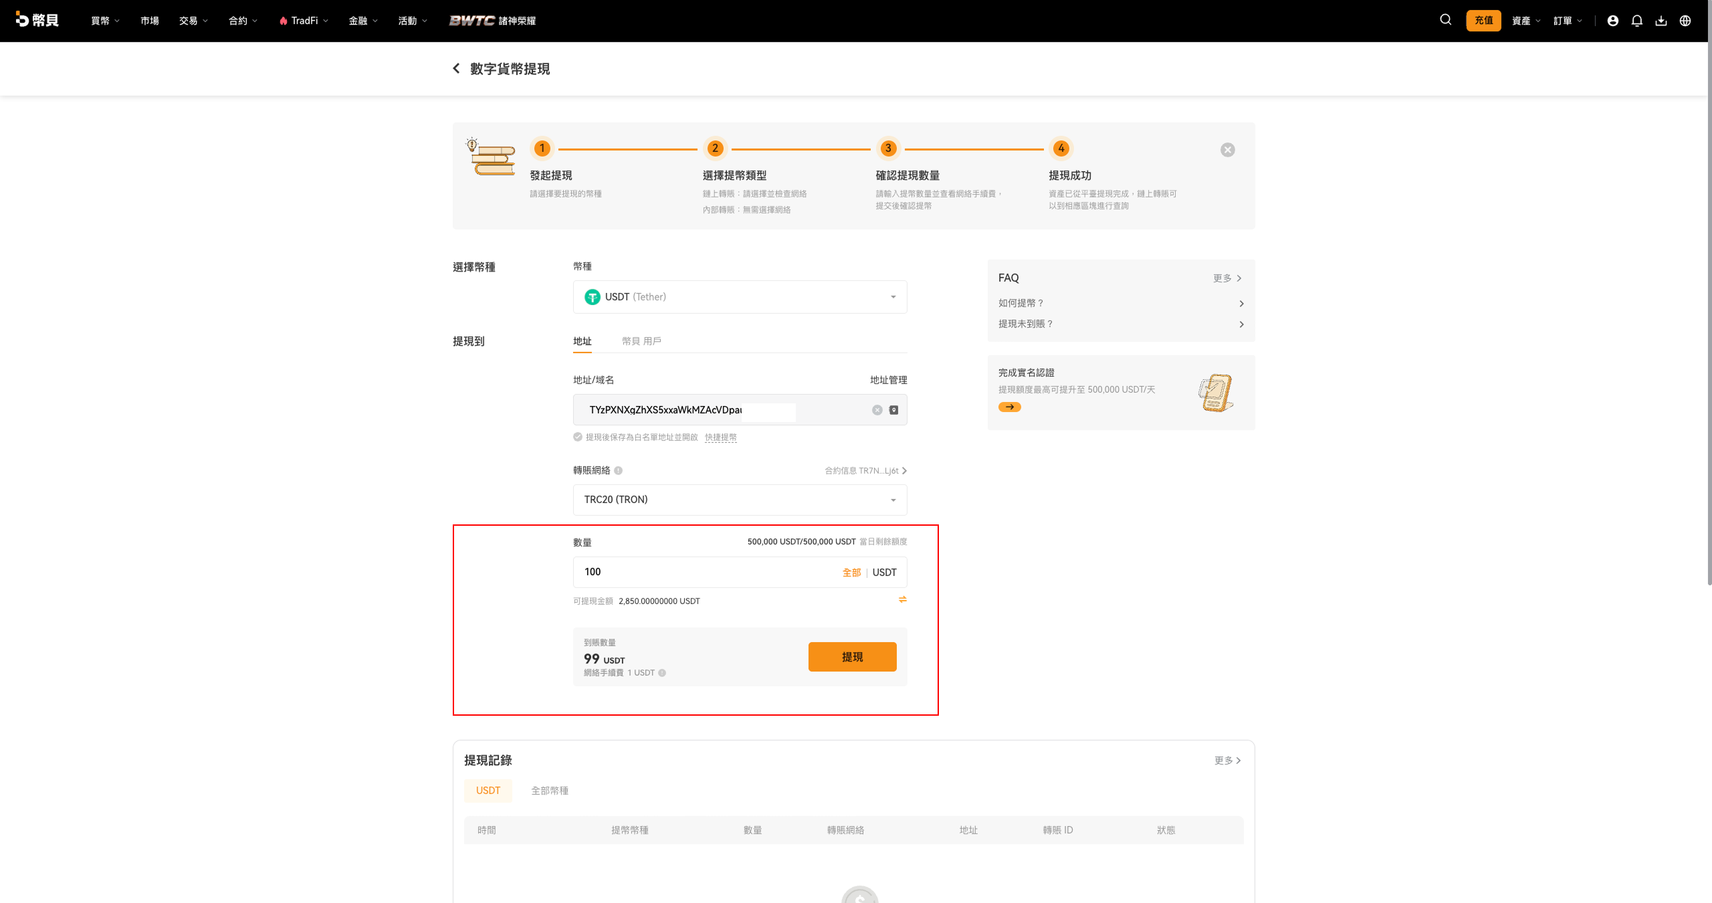The image size is (1712, 903).
Task: Expand the 買幣 menu
Action: click(x=105, y=21)
